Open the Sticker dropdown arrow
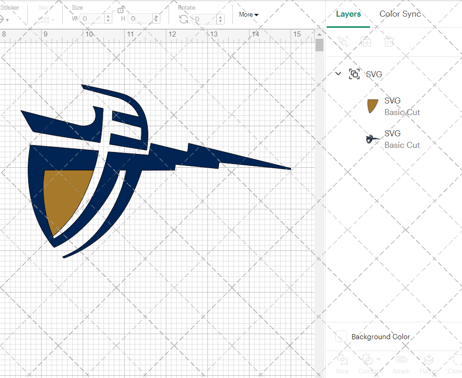 pyautogui.click(x=7, y=20)
